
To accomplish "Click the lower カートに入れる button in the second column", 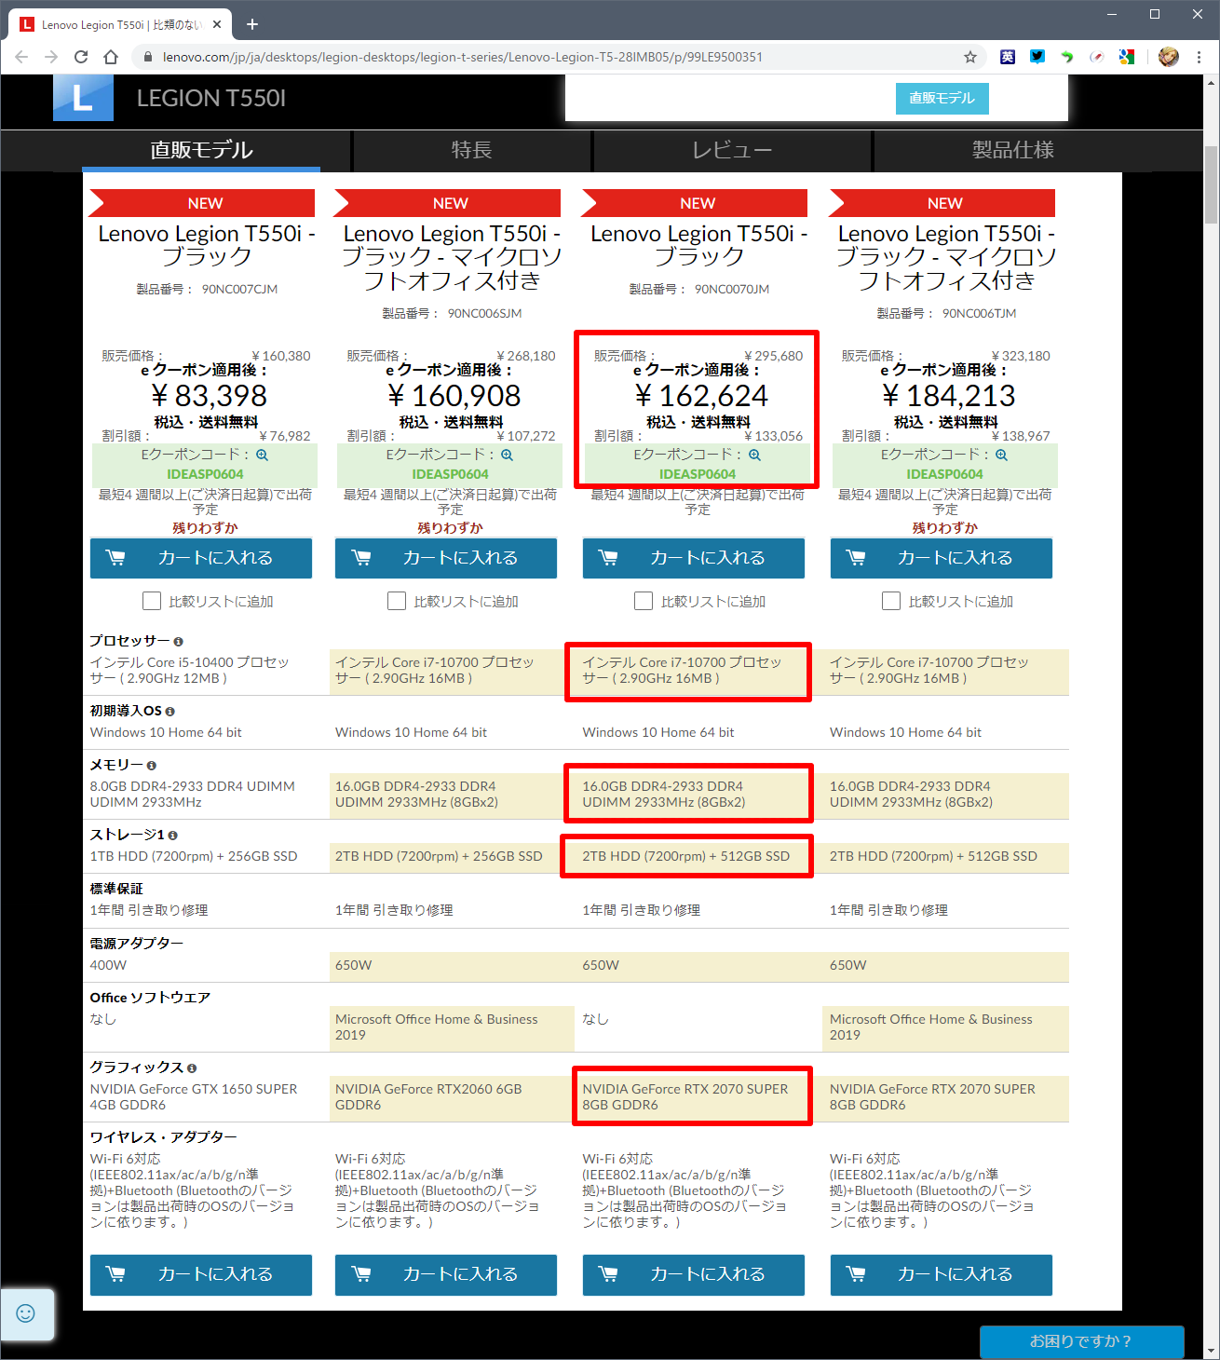I will tap(446, 1274).
